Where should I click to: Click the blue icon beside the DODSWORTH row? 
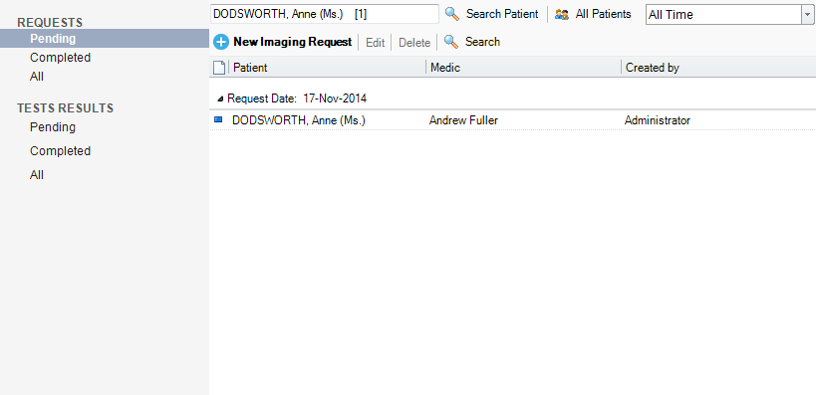tap(218, 119)
